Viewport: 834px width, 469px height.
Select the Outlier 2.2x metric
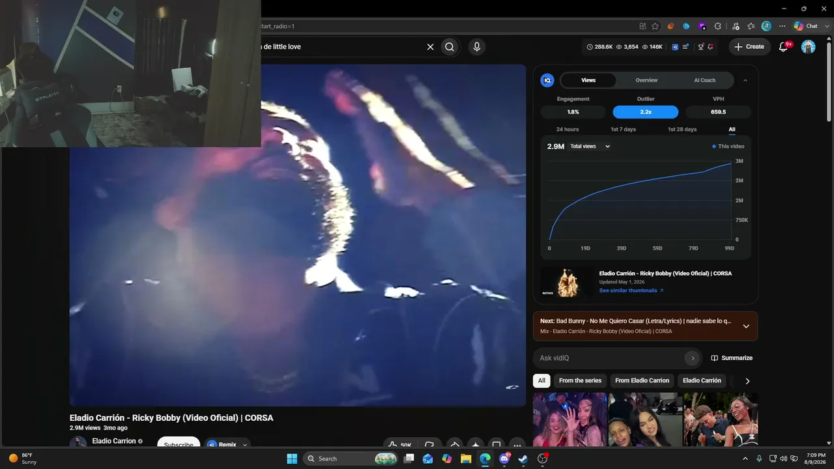(646, 112)
